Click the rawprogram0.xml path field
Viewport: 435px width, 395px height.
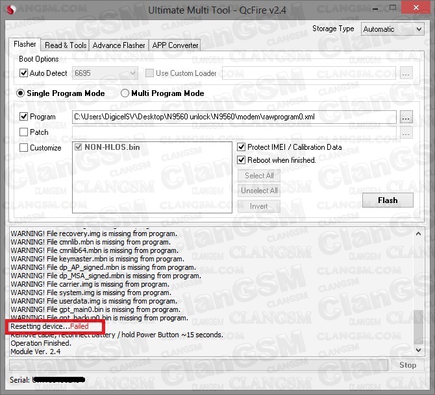(x=234, y=117)
